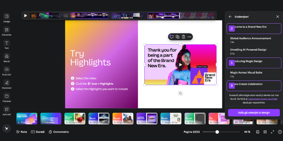Open the Desenare drawing tool
This screenshot has height=141, width=283.
(x=6, y=84)
